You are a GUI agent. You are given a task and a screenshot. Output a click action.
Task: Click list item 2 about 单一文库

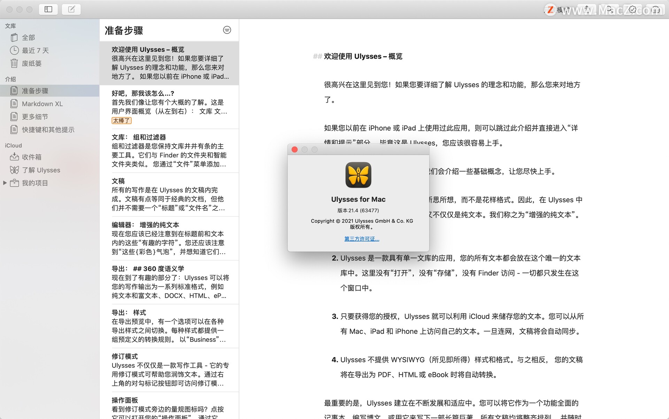click(456, 273)
